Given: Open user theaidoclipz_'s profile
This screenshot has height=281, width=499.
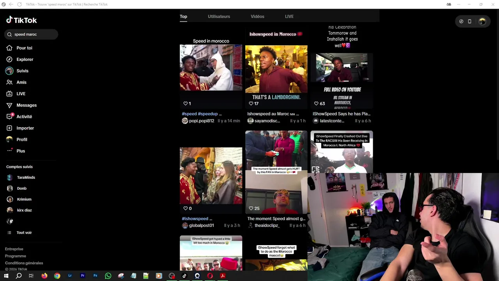Looking at the screenshot, I should [x=267, y=226].
